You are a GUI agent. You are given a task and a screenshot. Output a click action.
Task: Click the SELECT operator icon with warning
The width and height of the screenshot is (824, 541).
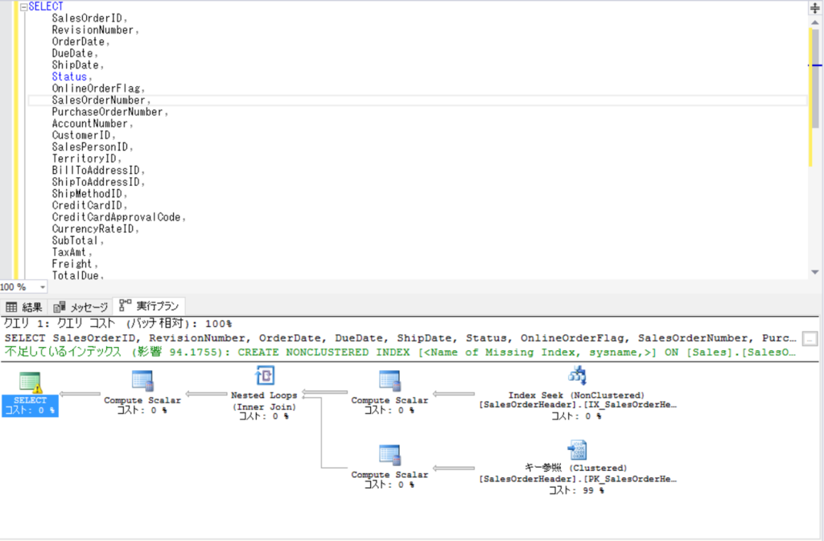pos(30,382)
